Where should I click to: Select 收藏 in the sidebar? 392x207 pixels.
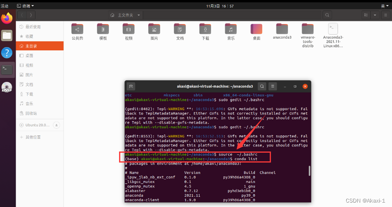tap(40, 36)
